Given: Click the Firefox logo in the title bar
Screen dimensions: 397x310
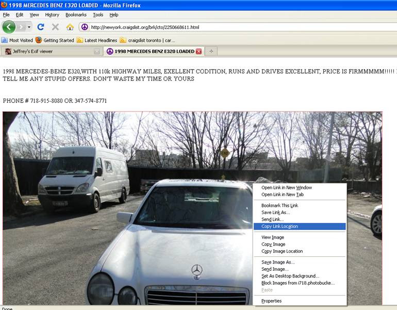Looking at the screenshot, I should (4, 5).
